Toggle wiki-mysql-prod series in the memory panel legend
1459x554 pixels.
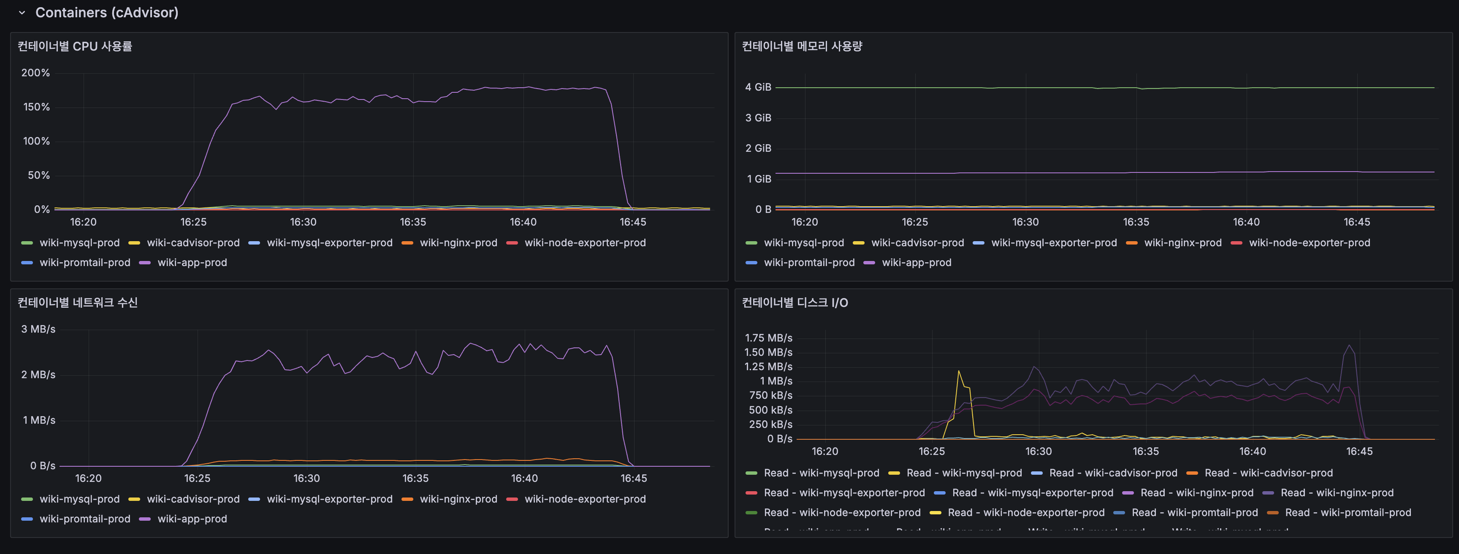point(804,243)
